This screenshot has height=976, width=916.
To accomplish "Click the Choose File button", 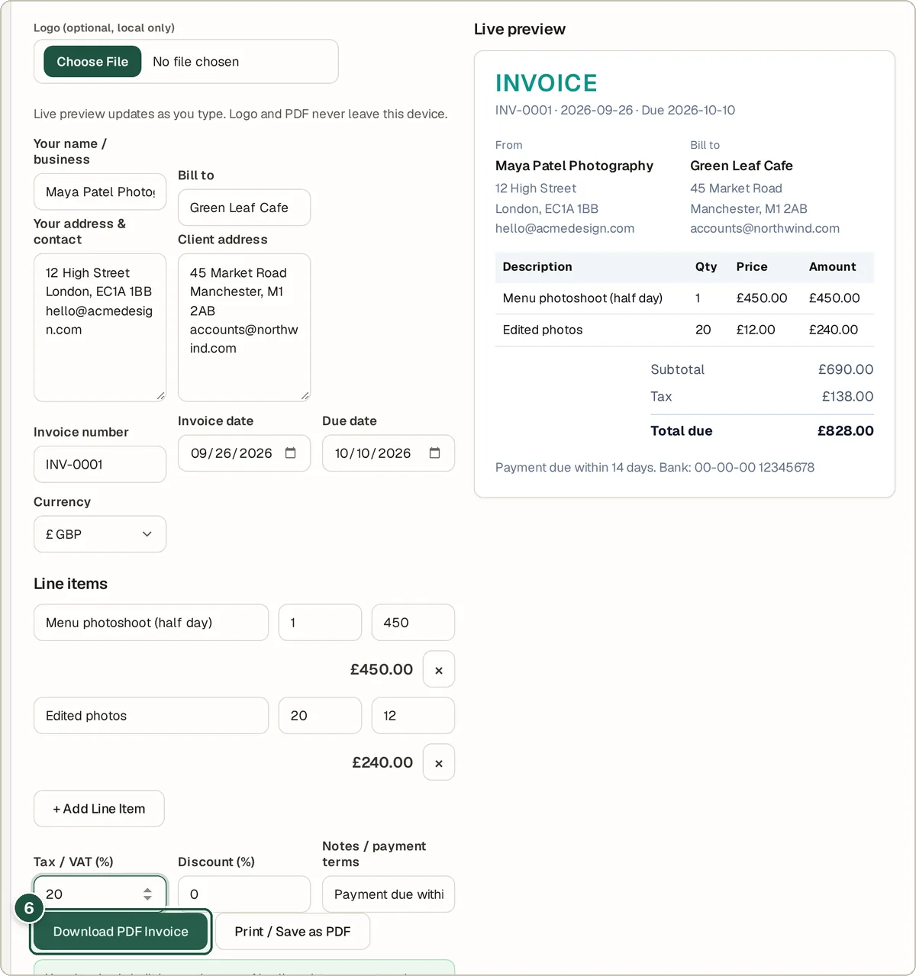I will pyautogui.click(x=92, y=62).
